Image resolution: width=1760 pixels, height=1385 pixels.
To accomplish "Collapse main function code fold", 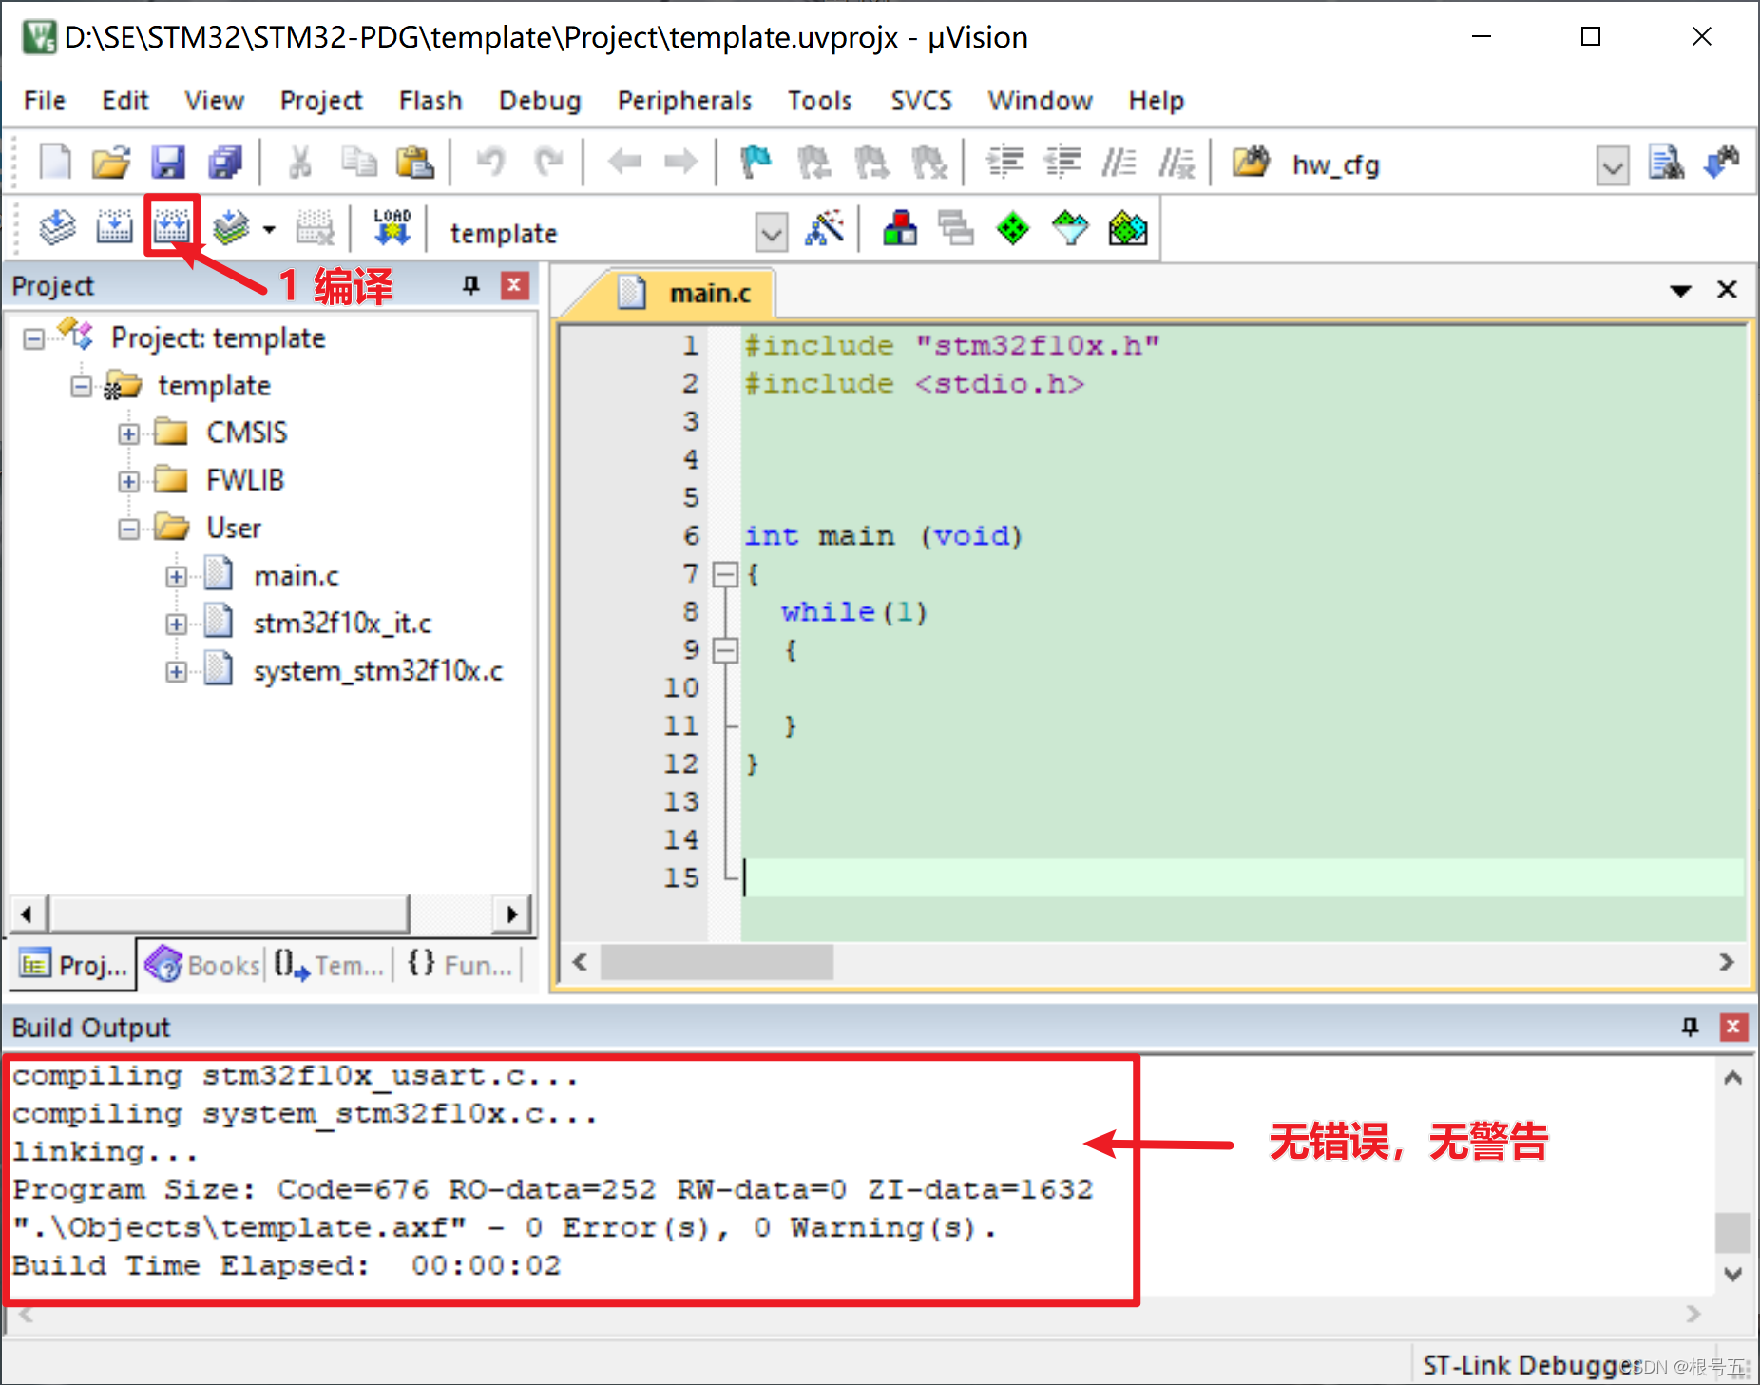I will (726, 574).
